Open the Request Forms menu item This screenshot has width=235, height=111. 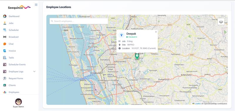coord(16,78)
